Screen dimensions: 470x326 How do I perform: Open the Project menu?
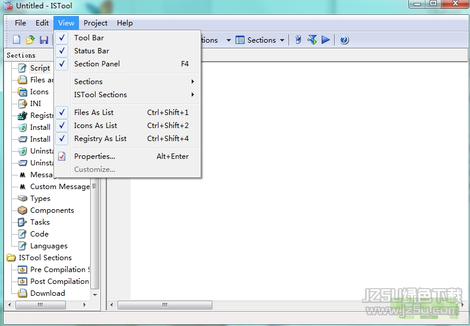click(x=96, y=23)
